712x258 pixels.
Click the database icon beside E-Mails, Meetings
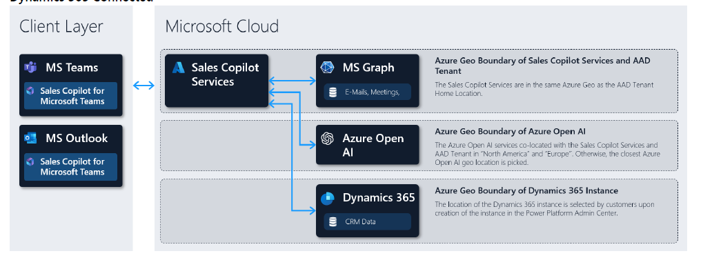333,92
